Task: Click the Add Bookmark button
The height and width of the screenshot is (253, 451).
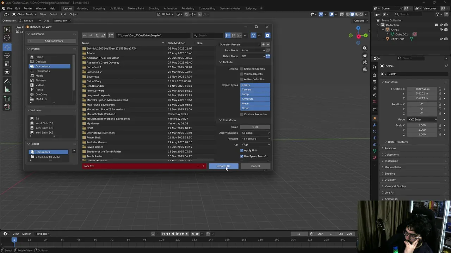Action: tap(51, 41)
